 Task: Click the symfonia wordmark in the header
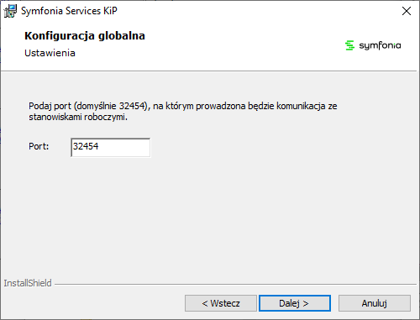pos(380,45)
